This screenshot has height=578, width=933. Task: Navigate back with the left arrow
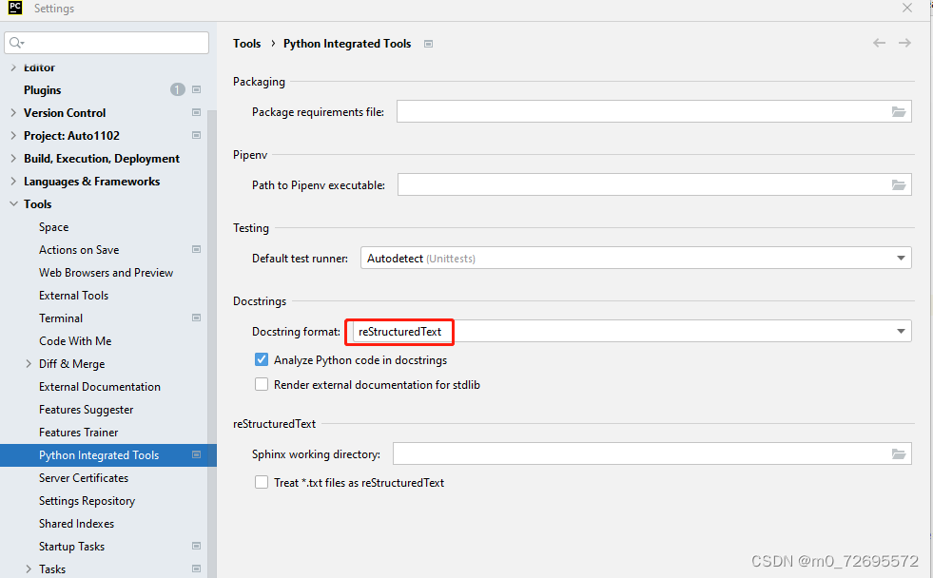tap(879, 43)
